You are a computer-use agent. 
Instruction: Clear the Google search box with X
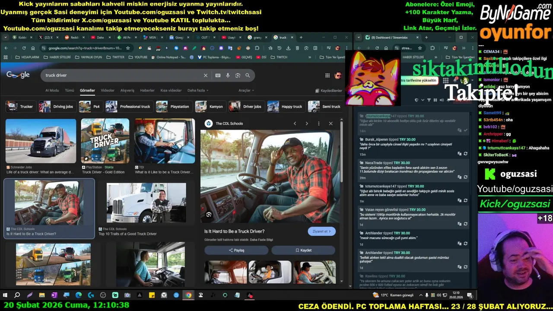(x=206, y=75)
